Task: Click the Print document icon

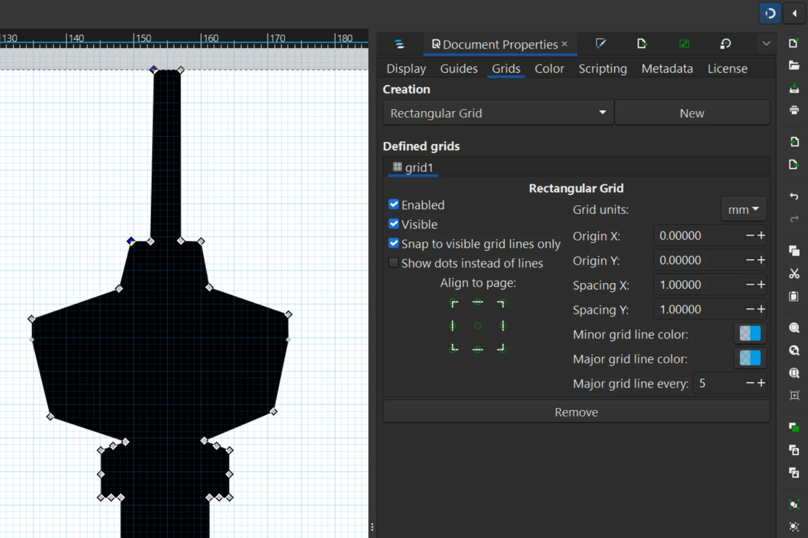Action: click(x=794, y=110)
